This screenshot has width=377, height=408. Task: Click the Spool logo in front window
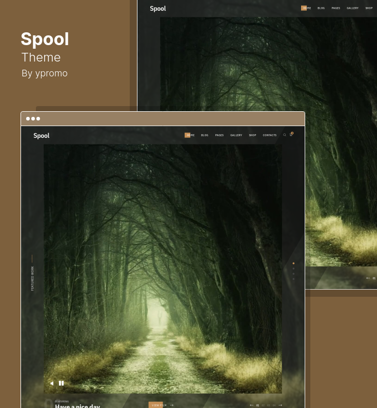[x=42, y=135]
